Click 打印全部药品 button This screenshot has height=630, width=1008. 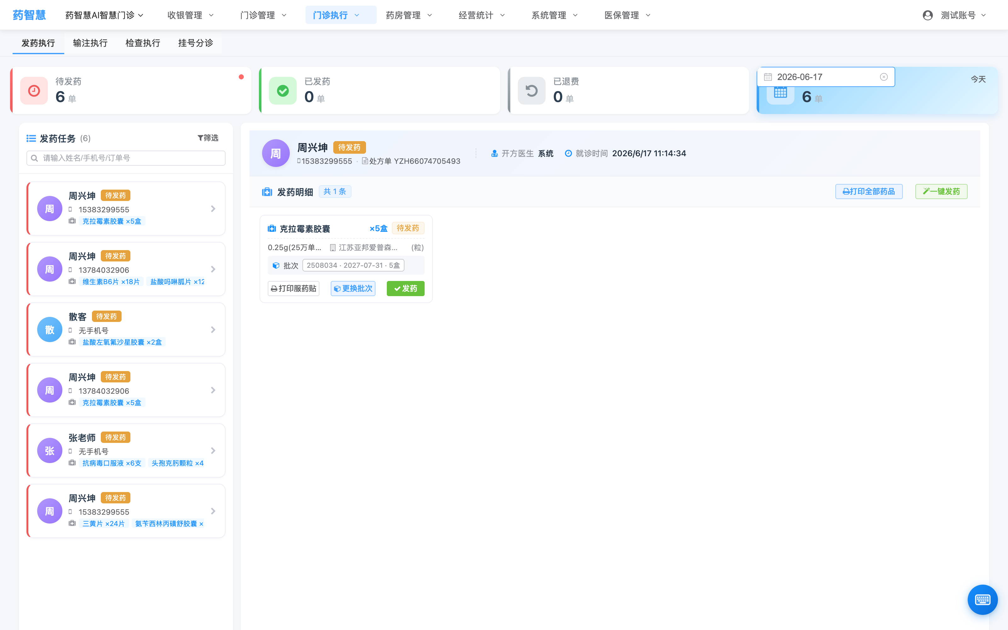(869, 192)
